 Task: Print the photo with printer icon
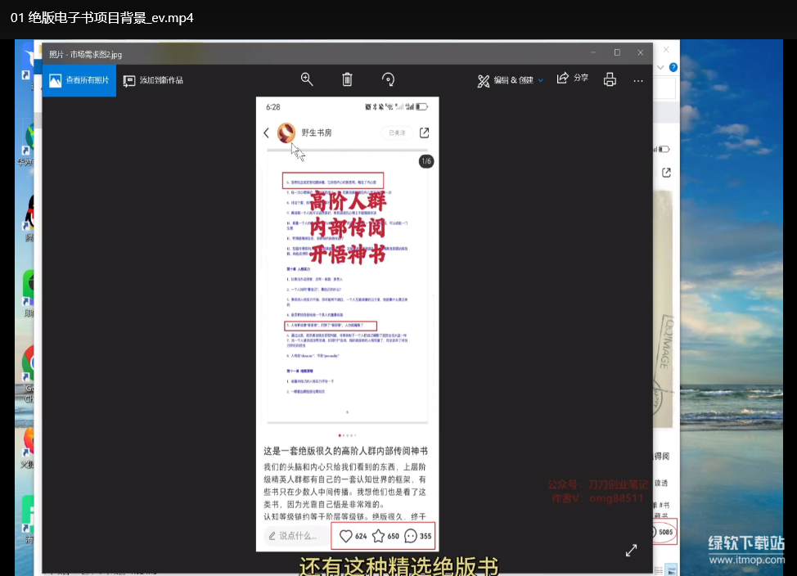coord(610,80)
